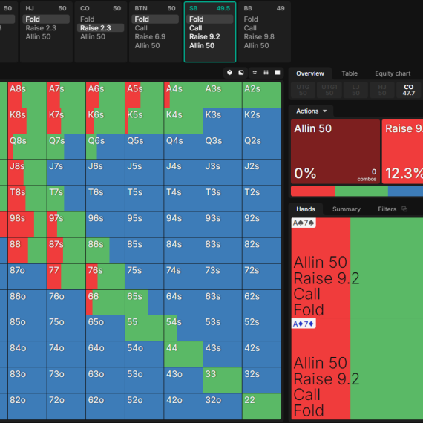Click the green segment of the action frequency bar
Screen dimensions: 423x423
(x=361, y=191)
